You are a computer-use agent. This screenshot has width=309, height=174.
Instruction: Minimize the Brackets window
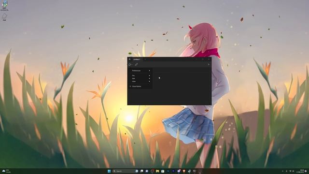(x=197, y=59)
